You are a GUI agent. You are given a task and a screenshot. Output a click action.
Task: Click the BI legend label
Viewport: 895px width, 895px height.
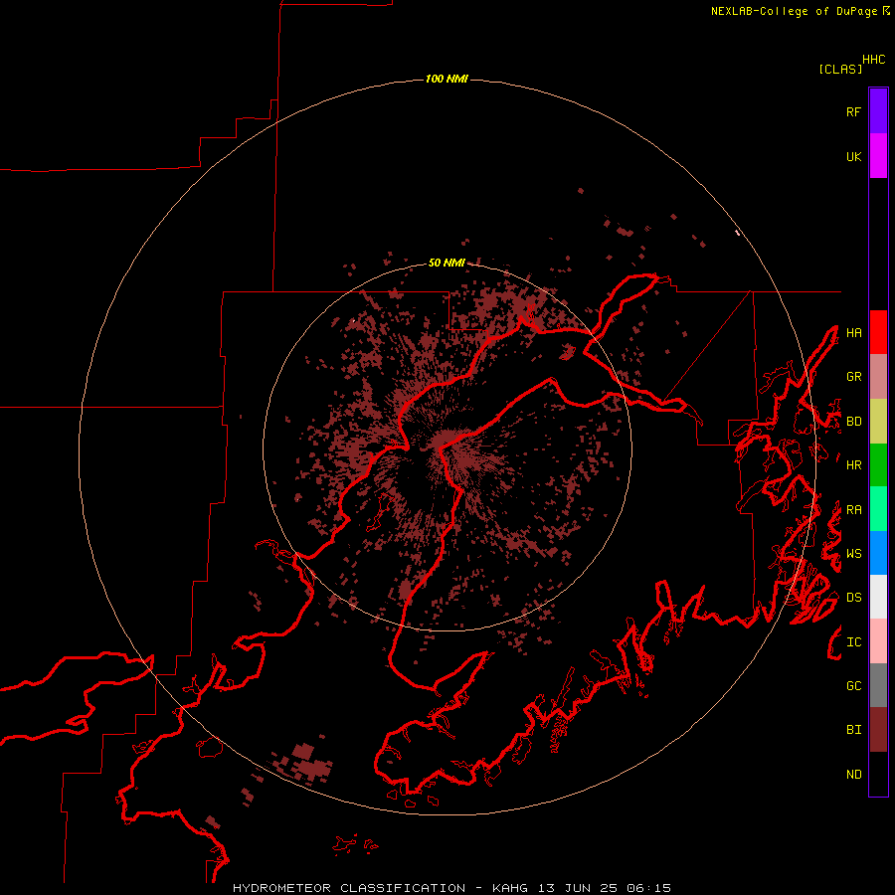tap(853, 730)
